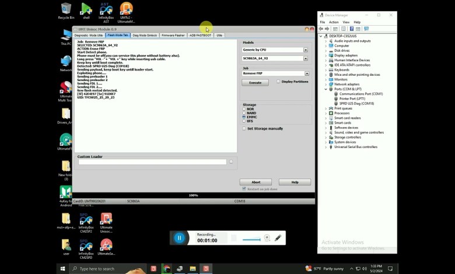Screen dimensions: 455x274
Task: Click the Custom Loader path field
Action: 152,162
